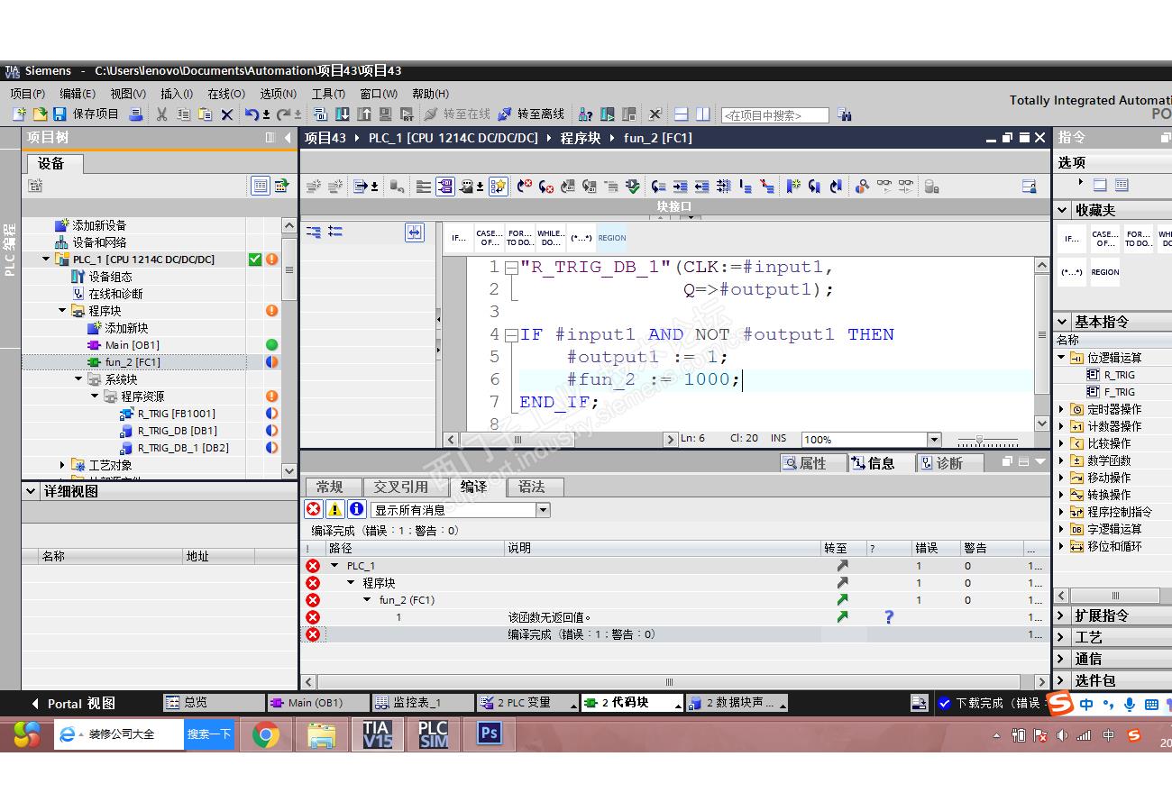
Task: Open Photoshop from the Windows taskbar
Action: [490, 734]
